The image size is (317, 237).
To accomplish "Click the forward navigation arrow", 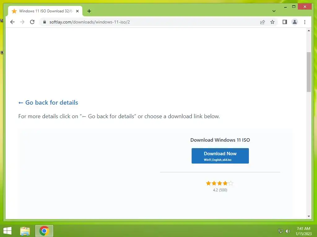I will [22, 22].
